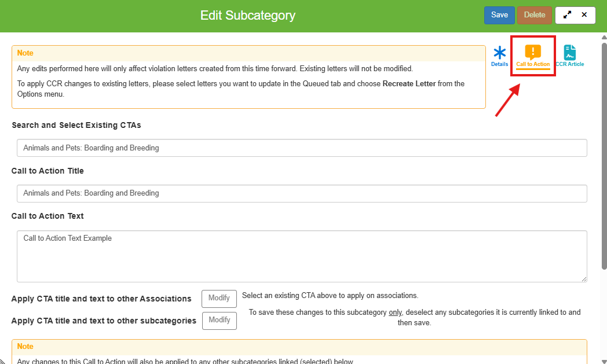Image resolution: width=607 pixels, height=364 pixels.
Task: Click the scrollbar down arrow
Action: click(x=604, y=360)
